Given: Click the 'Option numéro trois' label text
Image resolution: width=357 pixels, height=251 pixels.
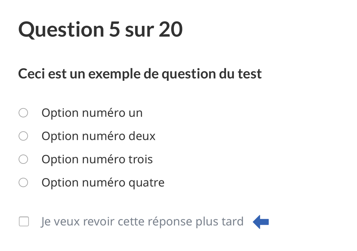Looking at the screenshot, I should click(x=97, y=159).
